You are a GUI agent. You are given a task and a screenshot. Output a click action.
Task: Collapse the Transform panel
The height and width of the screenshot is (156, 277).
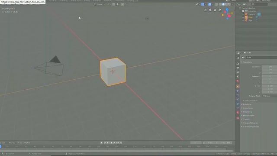pyautogui.click(x=248, y=62)
